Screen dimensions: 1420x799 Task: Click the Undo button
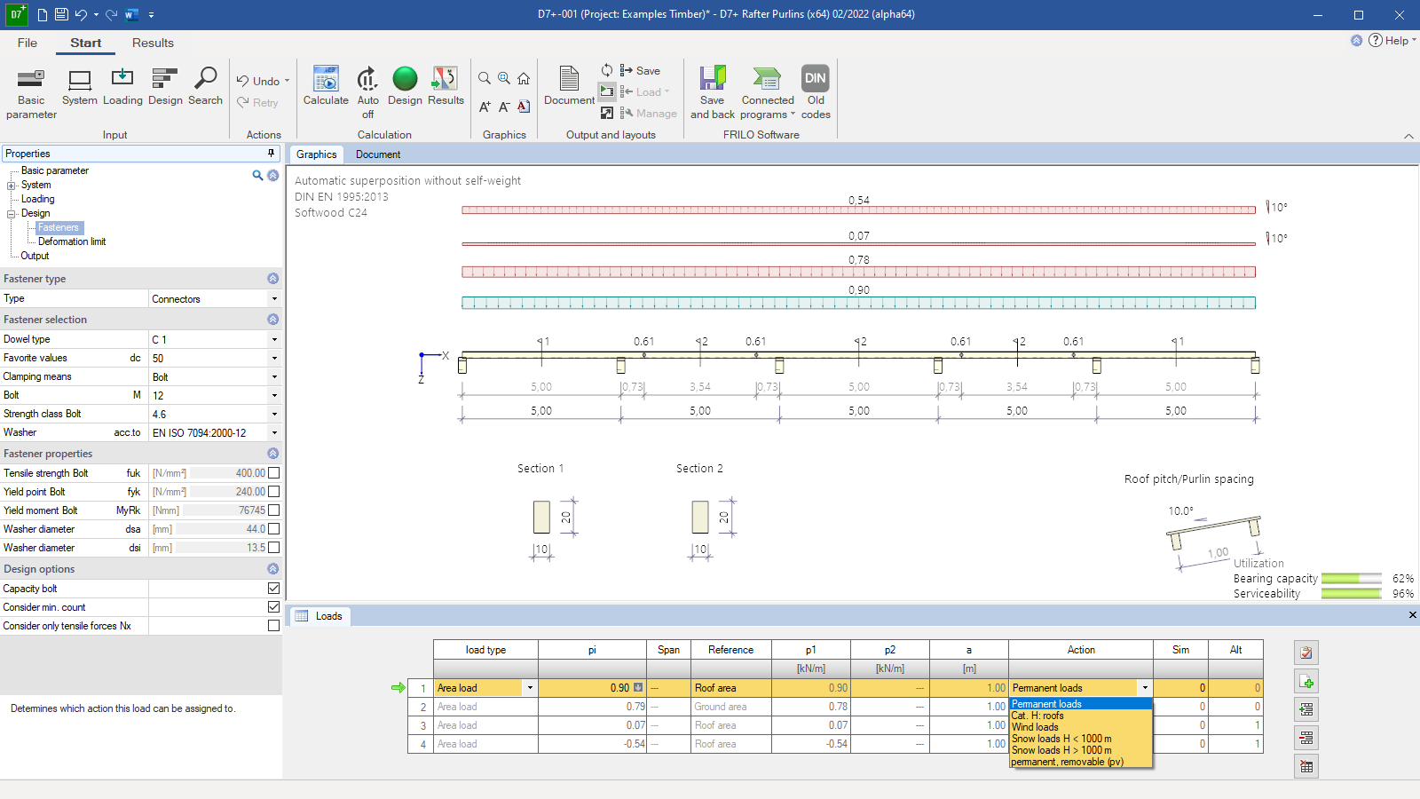[258, 81]
